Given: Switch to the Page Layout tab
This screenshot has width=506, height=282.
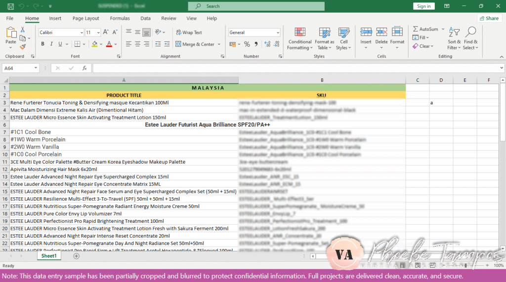Looking at the screenshot, I should point(86,18).
